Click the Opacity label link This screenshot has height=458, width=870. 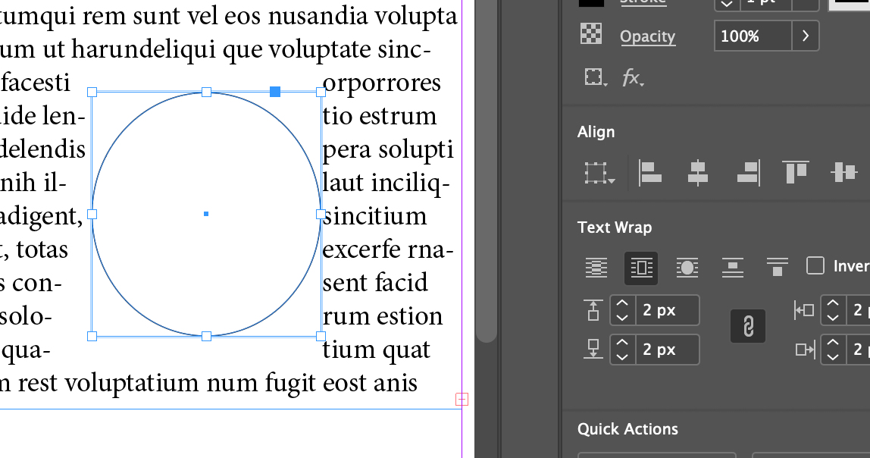(x=647, y=36)
